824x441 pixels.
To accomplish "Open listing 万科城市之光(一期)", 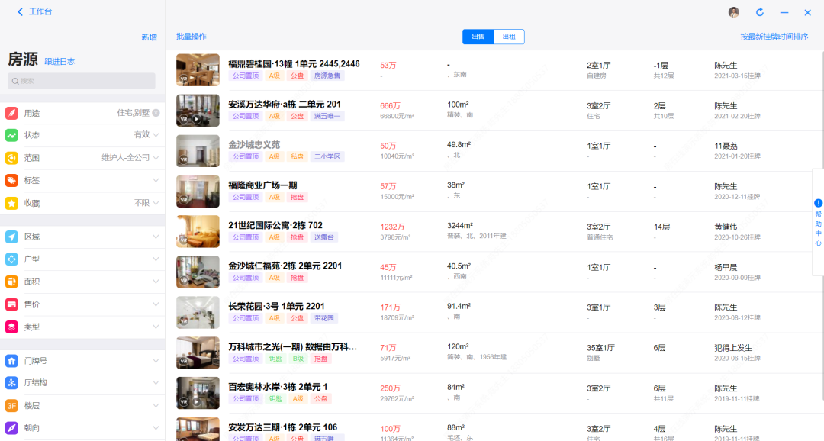I will tap(293, 346).
